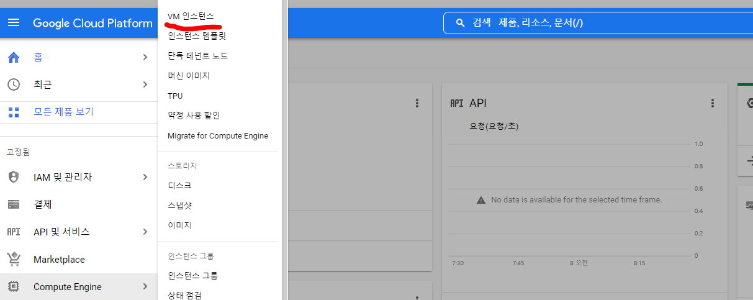Click the No data is available message
This screenshot has height=300, width=753.
(577, 200)
